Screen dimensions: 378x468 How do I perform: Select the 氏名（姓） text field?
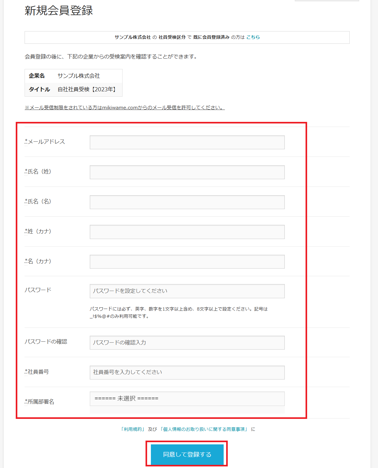tap(187, 172)
